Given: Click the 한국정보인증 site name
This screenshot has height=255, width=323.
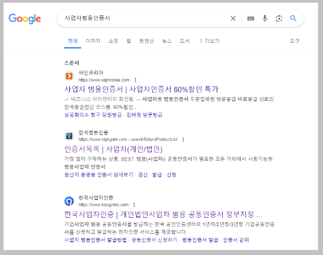Looking at the screenshot, I should coord(93,132).
